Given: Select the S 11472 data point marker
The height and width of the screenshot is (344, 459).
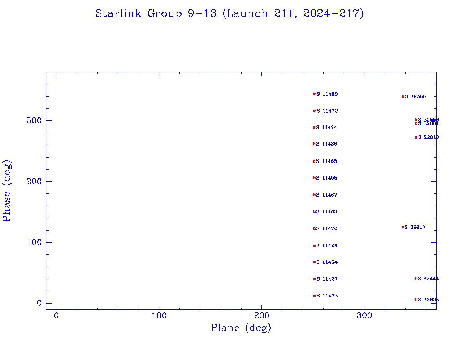Looking at the screenshot, I should pyautogui.click(x=314, y=111).
